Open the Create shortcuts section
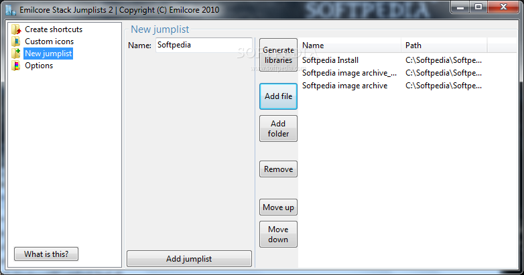 54,29
